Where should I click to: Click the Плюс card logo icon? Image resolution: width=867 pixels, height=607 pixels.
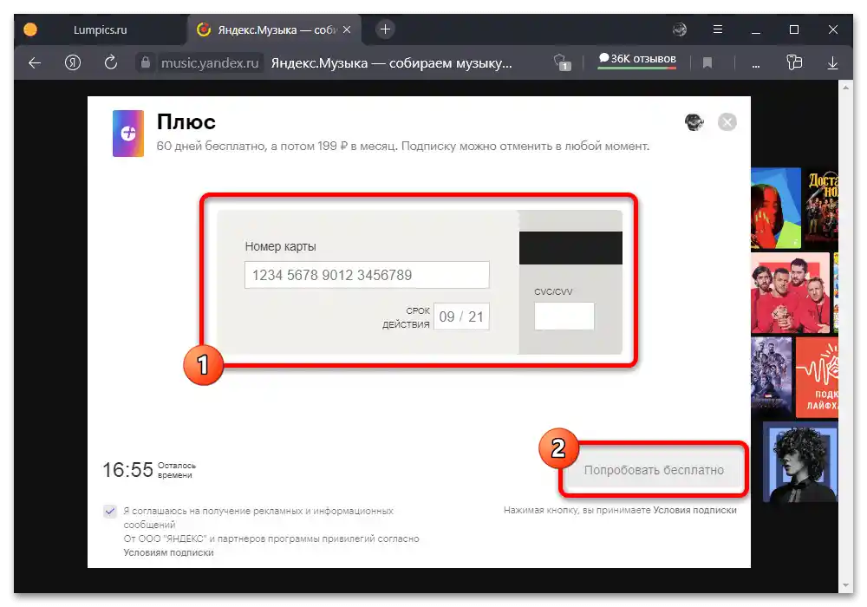[128, 134]
